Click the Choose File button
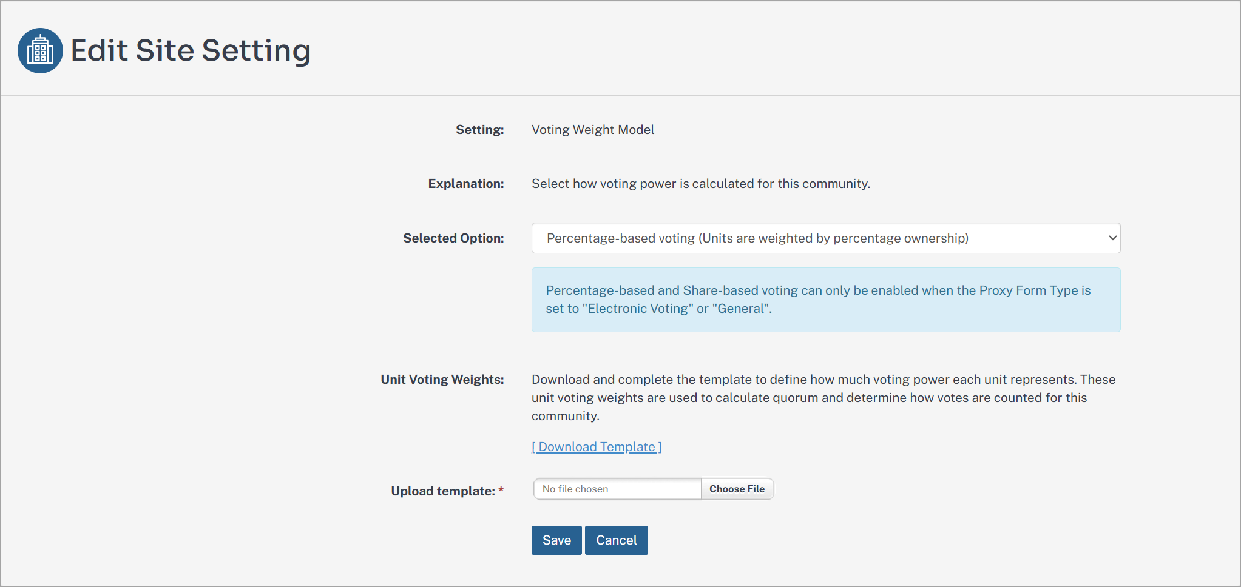Viewport: 1241px width, 587px height. pos(737,489)
